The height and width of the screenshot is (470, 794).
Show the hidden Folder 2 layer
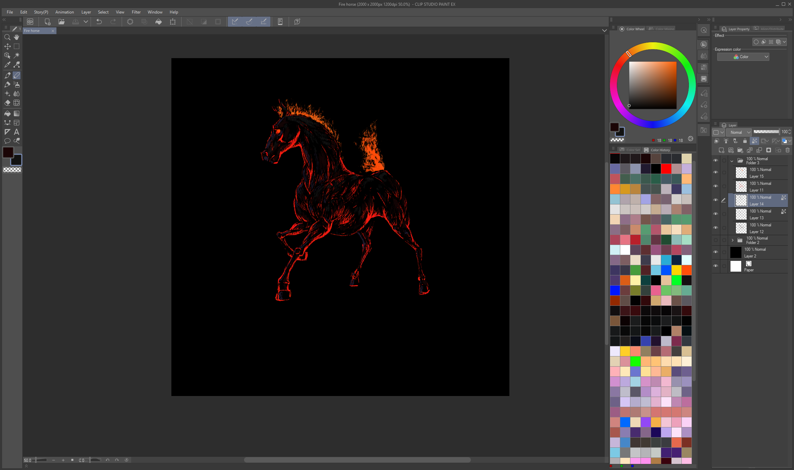[715, 240]
